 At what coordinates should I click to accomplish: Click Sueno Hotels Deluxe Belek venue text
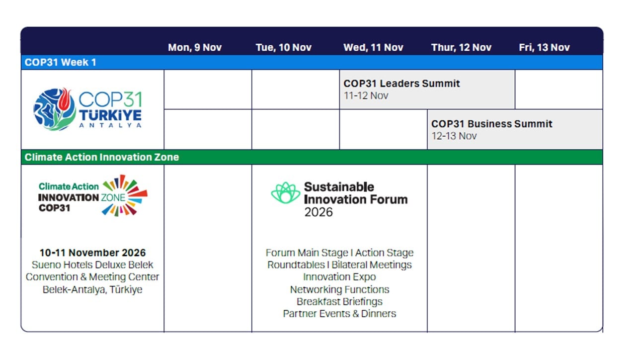93,265
